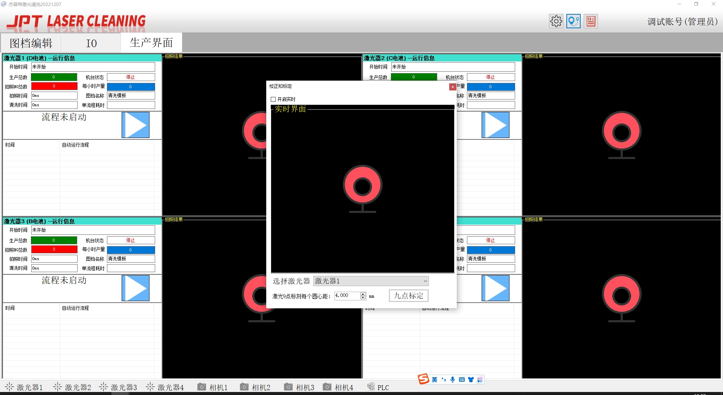Click 激光器4 status icon in bottom bar
723x395 pixels.
(150, 387)
